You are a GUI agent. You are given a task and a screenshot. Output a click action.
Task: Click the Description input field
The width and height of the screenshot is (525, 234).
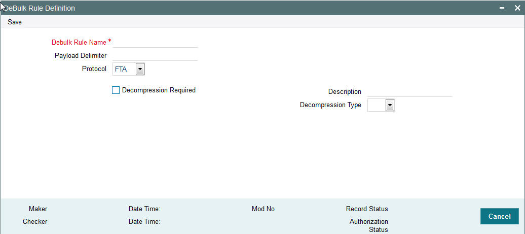[410, 91]
